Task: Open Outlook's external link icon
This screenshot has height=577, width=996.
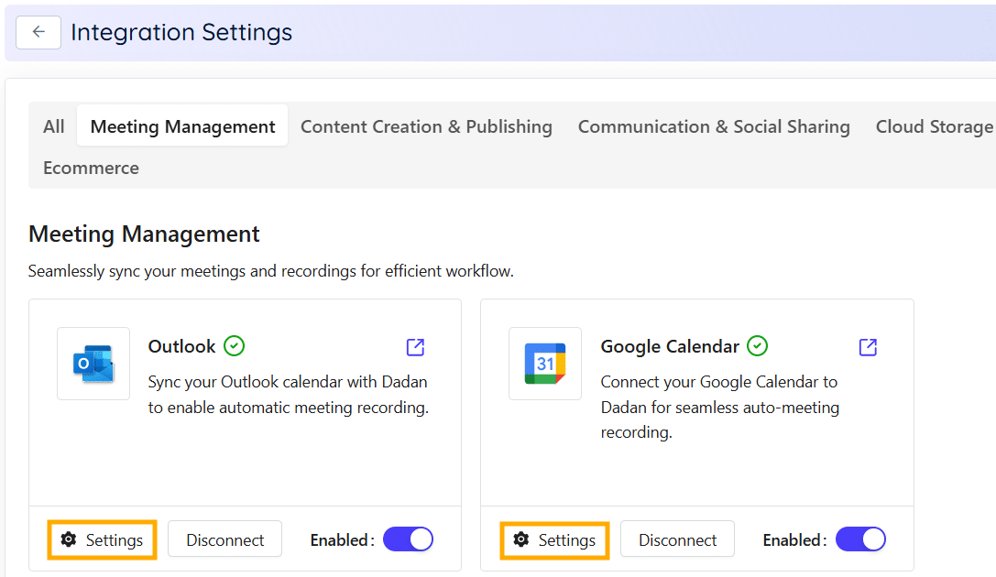Action: pos(414,347)
